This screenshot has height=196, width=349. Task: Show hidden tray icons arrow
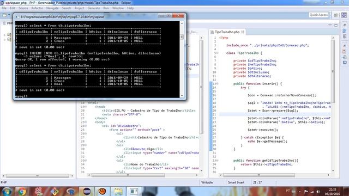point(300,191)
